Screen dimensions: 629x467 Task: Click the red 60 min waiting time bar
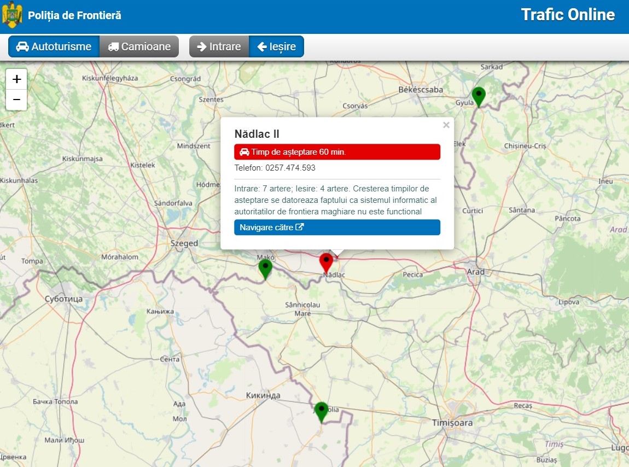tap(337, 152)
